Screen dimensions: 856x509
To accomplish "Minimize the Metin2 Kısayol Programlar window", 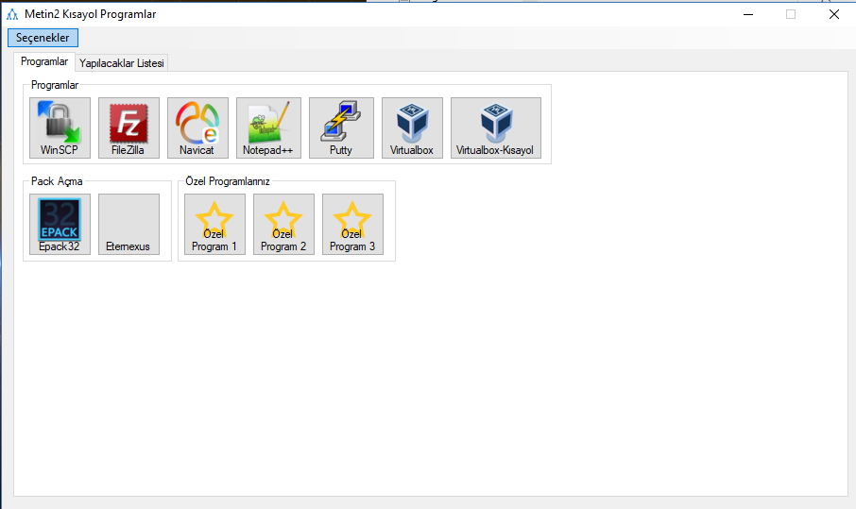I will tap(748, 14).
